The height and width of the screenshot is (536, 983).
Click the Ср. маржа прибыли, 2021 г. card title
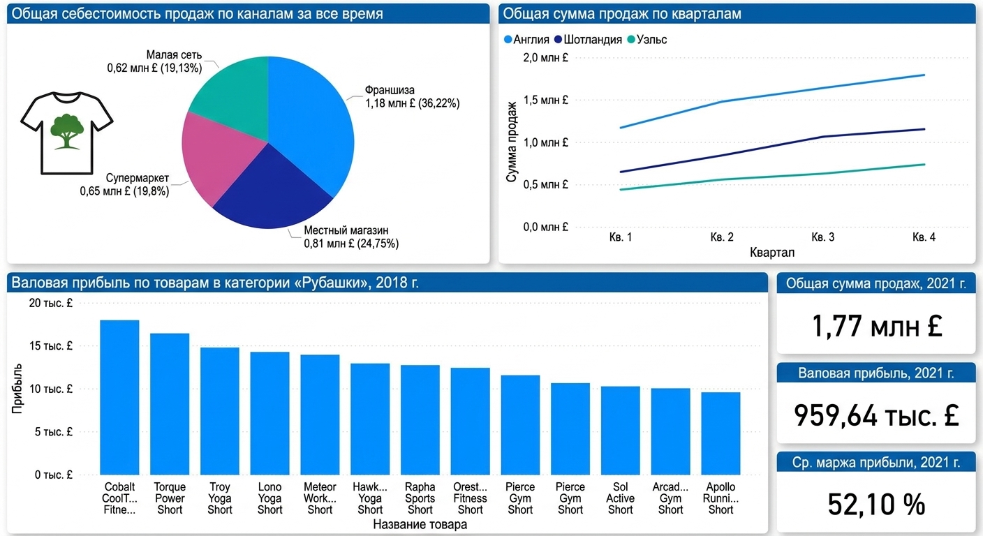coord(876,462)
